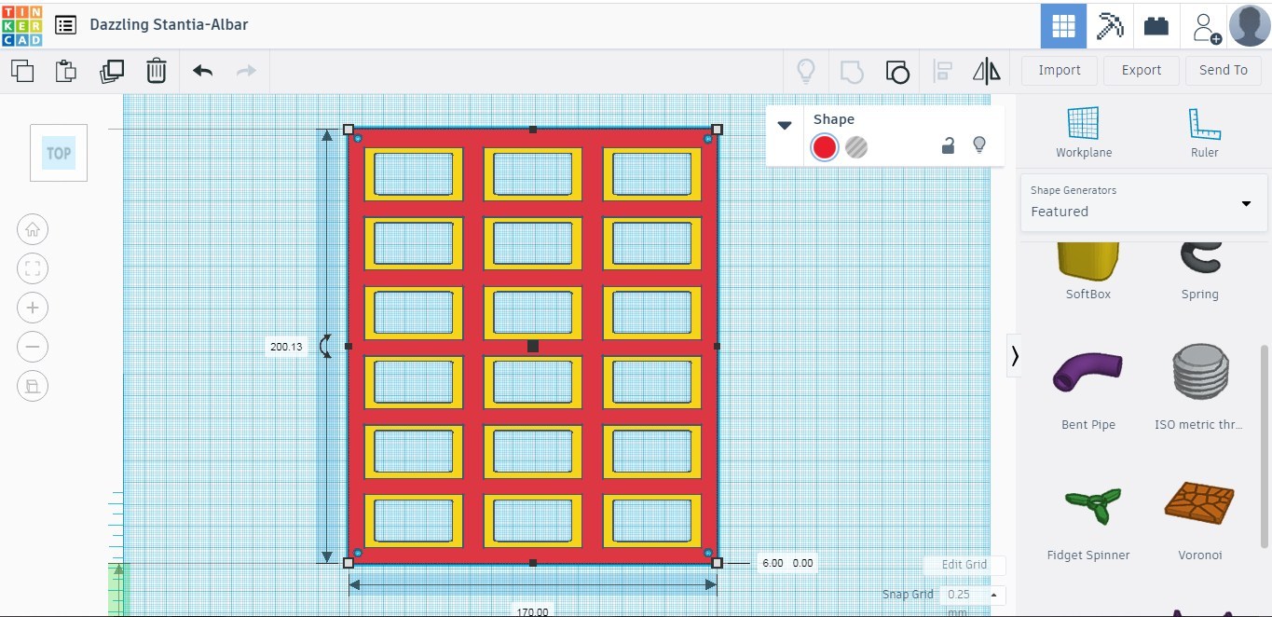
Task: Select the Workplane tool
Action: pyautogui.click(x=1084, y=132)
